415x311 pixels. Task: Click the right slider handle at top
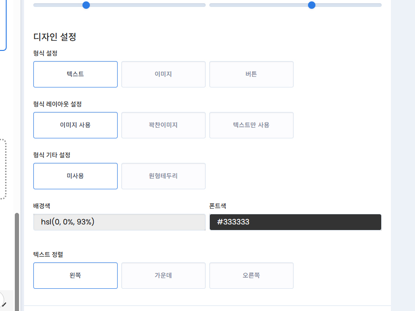[311, 5]
